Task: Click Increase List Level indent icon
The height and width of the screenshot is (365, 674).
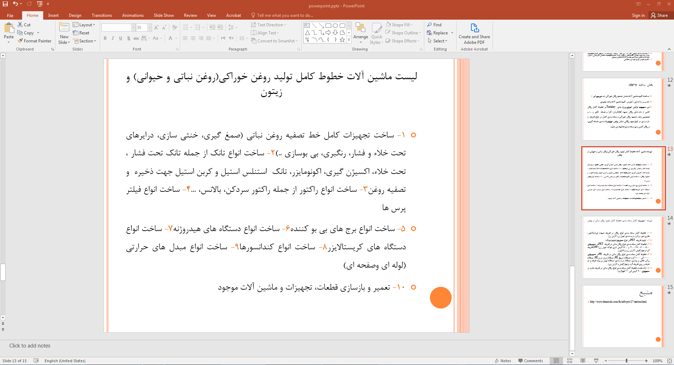Action: (x=220, y=27)
